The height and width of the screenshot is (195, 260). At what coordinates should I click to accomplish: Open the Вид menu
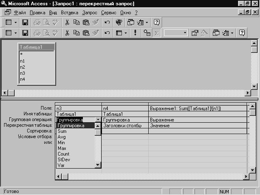tap(53, 13)
